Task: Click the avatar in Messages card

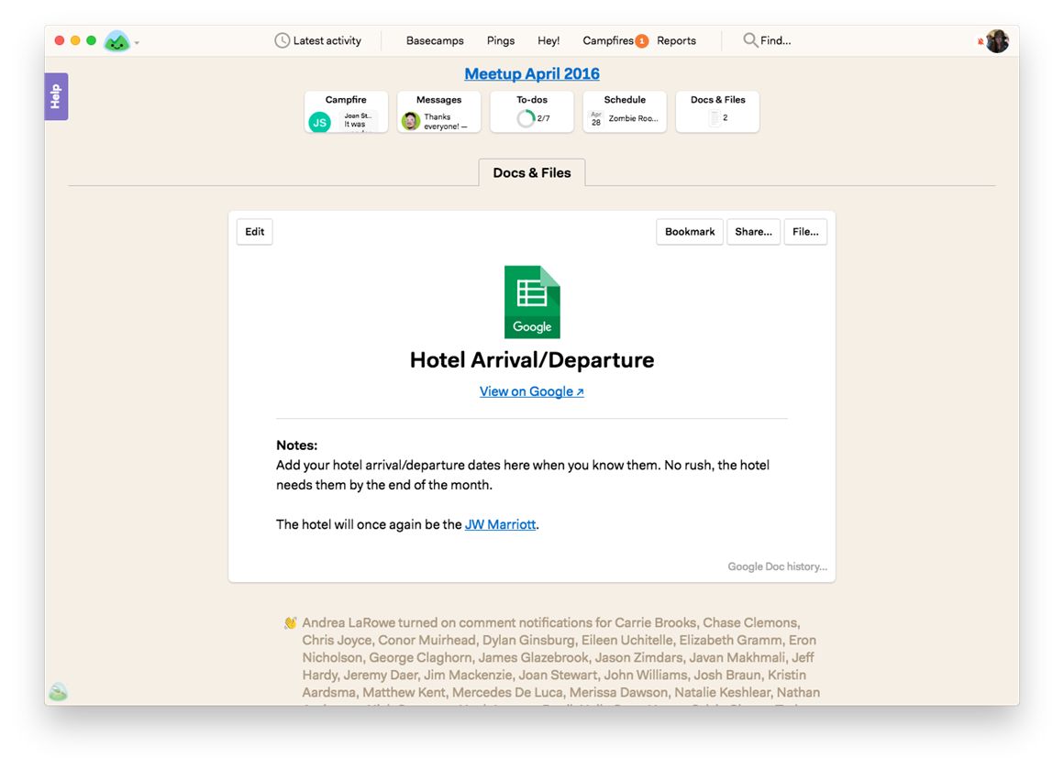Action: [x=411, y=121]
